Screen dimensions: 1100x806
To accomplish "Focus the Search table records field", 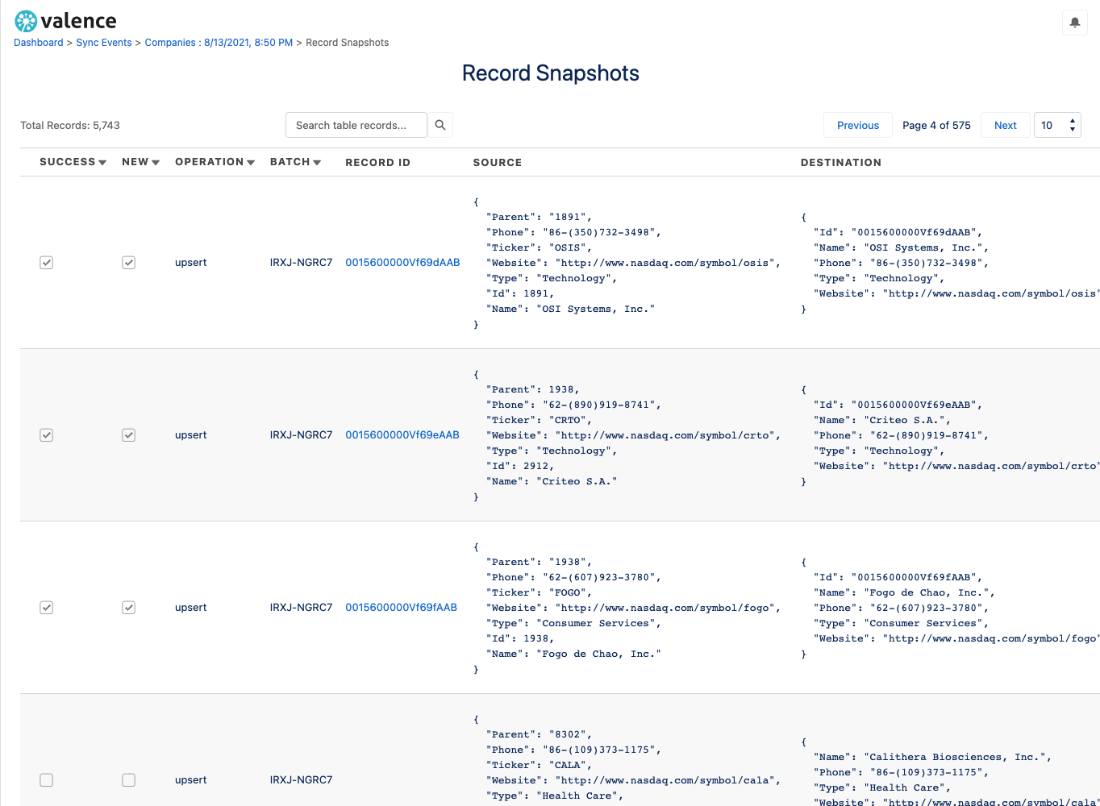I will 356,125.
